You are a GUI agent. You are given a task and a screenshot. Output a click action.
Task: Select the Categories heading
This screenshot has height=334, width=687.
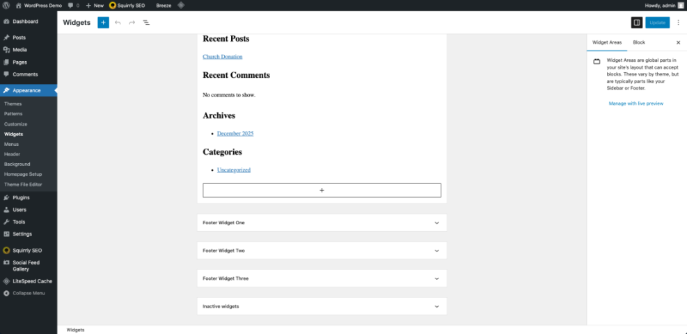tap(223, 152)
